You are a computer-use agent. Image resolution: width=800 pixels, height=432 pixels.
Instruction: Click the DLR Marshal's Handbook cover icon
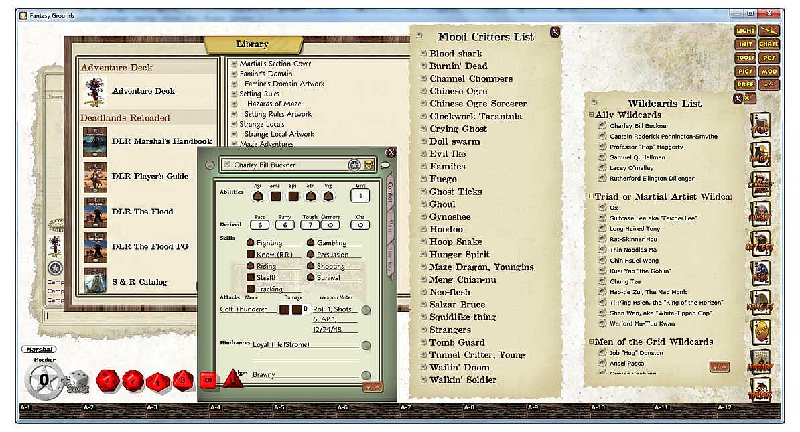[95, 142]
